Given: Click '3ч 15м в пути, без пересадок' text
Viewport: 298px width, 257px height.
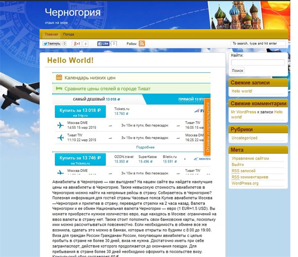Looking at the screenshot, I should coord(145,138).
